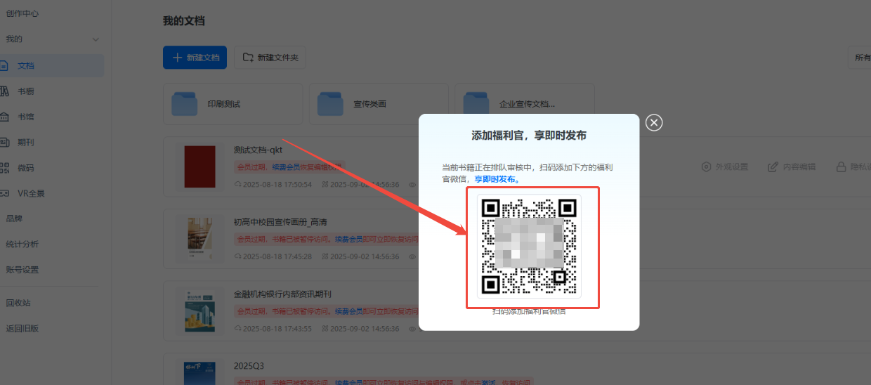Viewport: 871px width, 385px height.
Task: Select the 书馆 sidebar icon
Action: pyautogui.click(x=5, y=117)
